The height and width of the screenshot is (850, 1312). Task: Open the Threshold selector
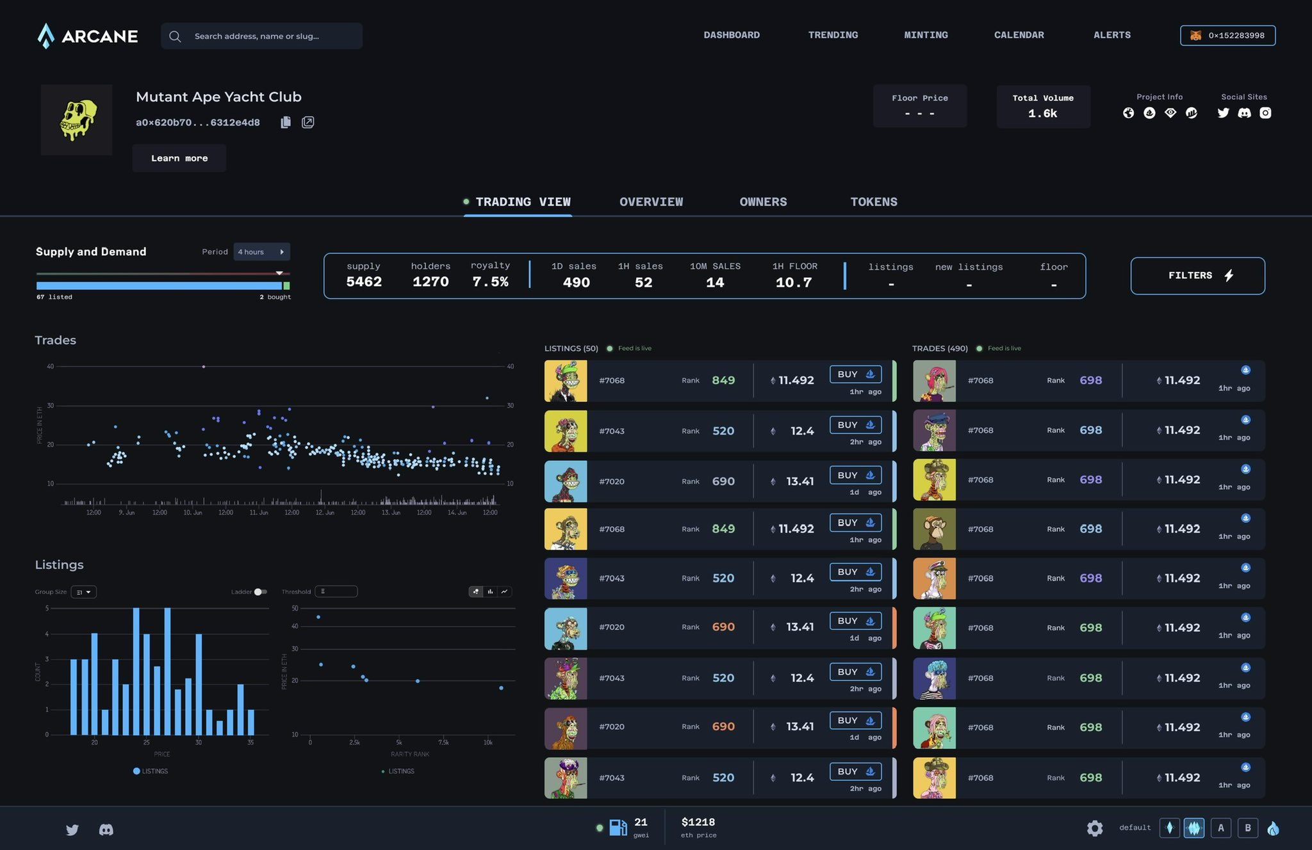[x=336, y=591]
